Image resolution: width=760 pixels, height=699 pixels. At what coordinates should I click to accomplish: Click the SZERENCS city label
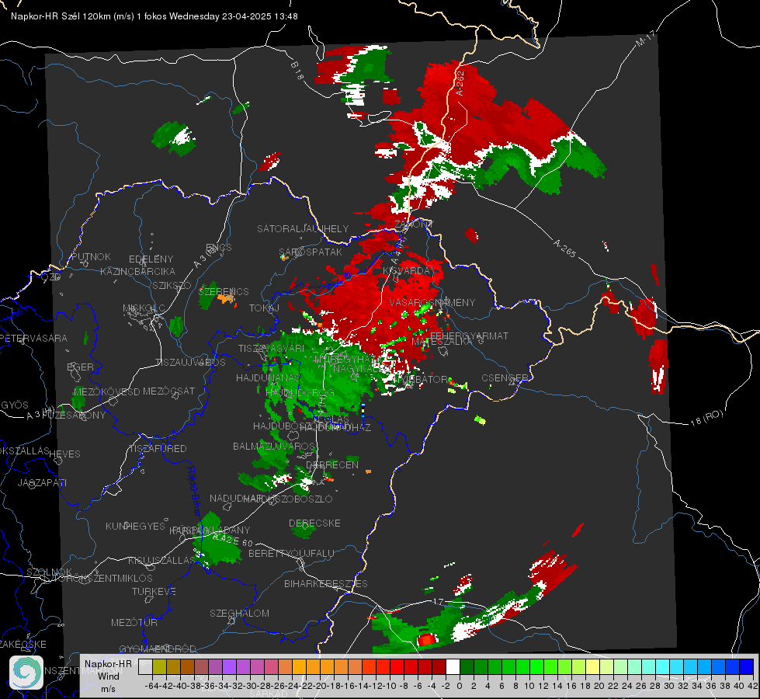coord(224,291)
